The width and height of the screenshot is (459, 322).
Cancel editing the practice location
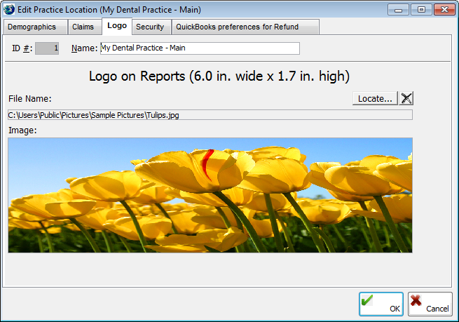(430, 304)
